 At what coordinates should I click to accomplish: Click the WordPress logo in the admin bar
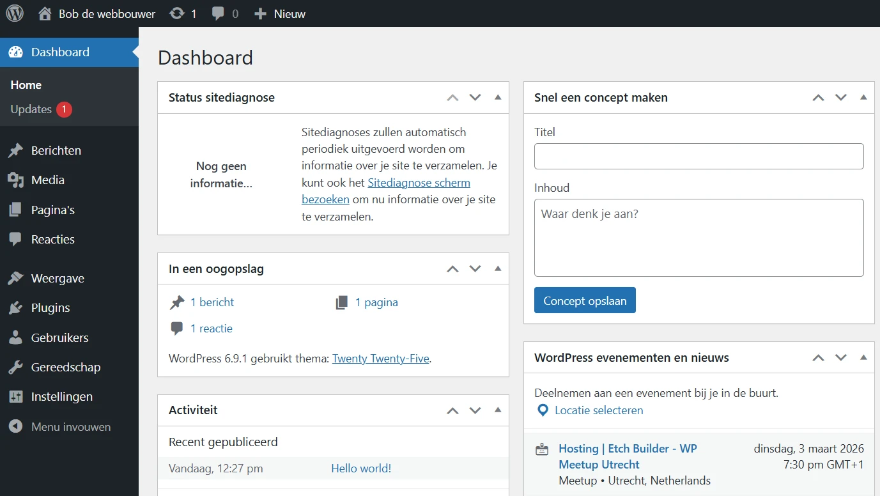[13, 13]
